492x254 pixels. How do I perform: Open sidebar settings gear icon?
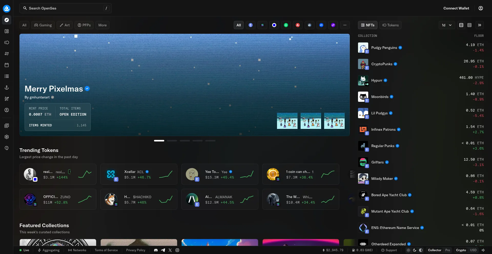[x=7, y=137]
